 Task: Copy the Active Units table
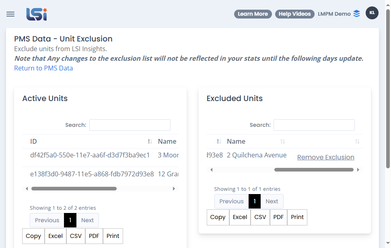(33, 236)
